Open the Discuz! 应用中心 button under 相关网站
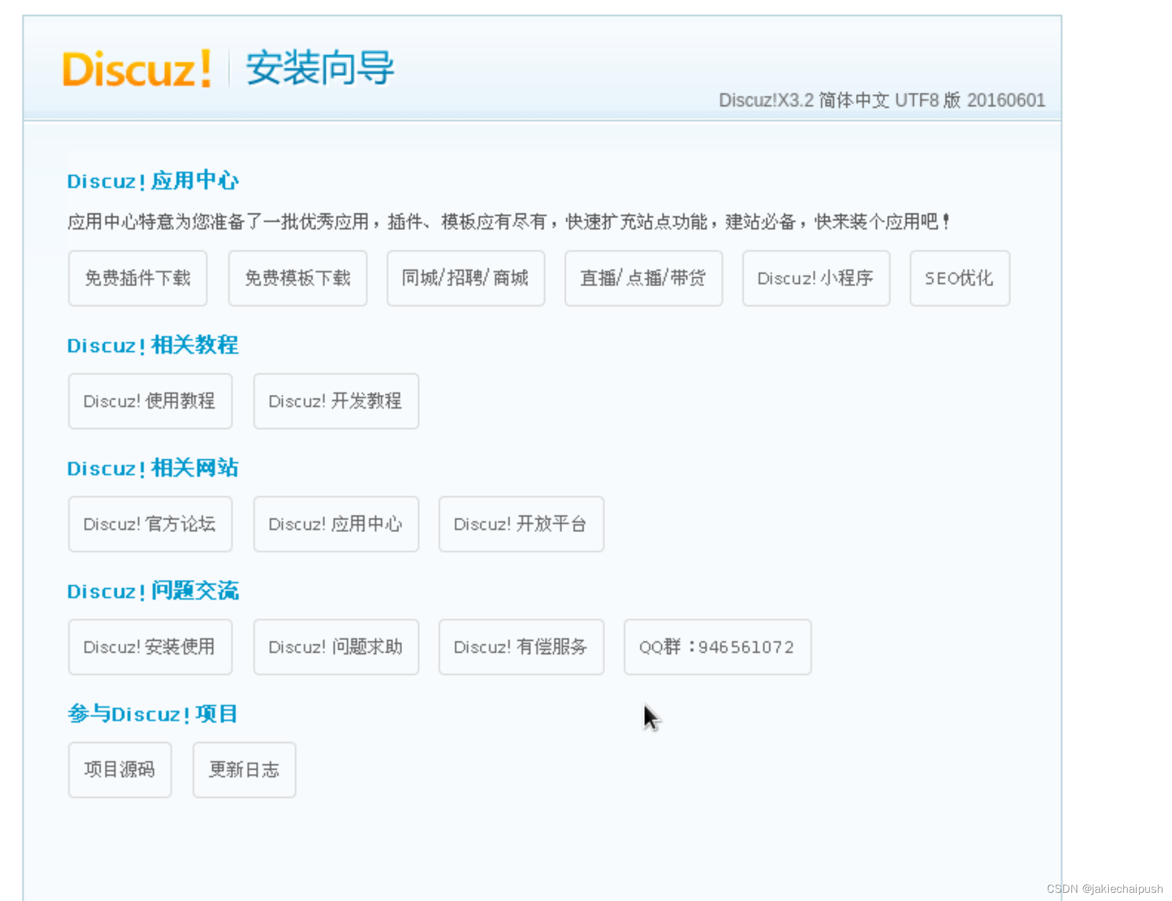 pos(336,524)
